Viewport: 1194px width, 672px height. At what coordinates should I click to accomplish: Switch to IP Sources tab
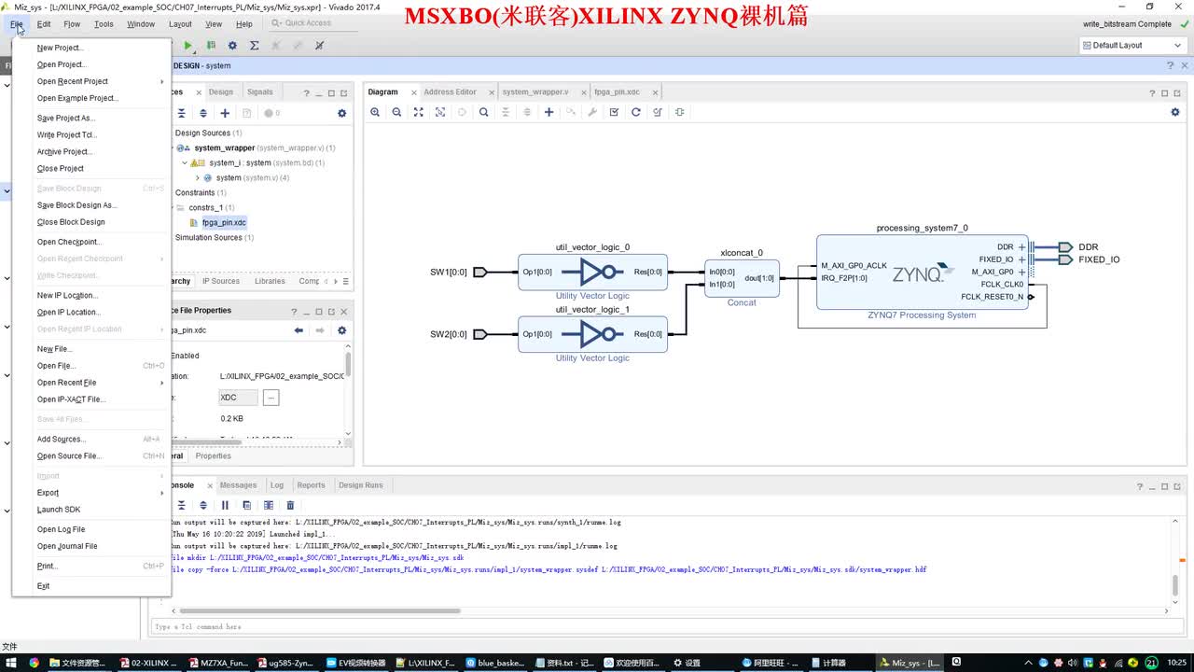click(x=221, y=281)
